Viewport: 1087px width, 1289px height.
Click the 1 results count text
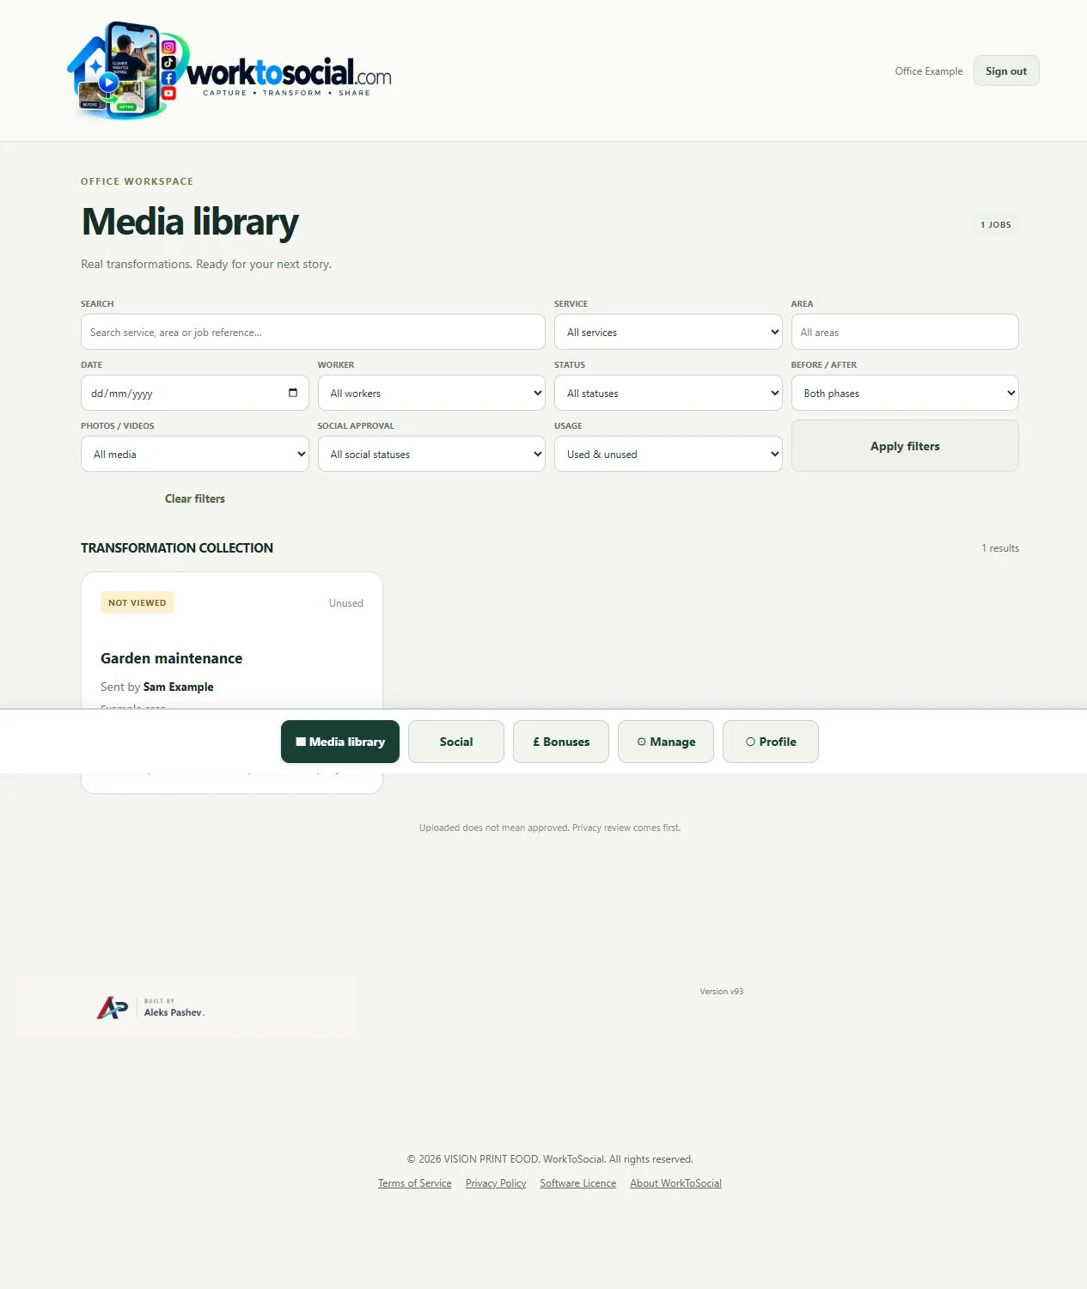point(1000,548)
